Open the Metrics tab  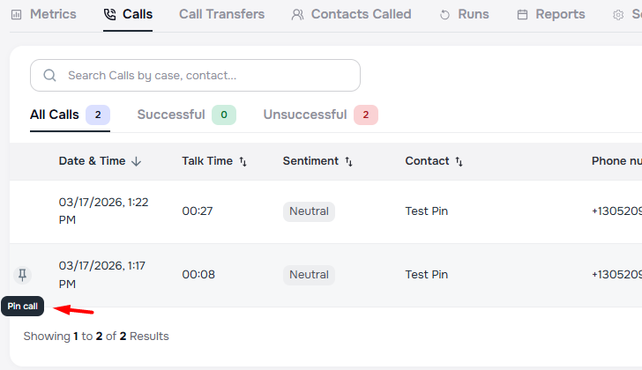(44, 14)
